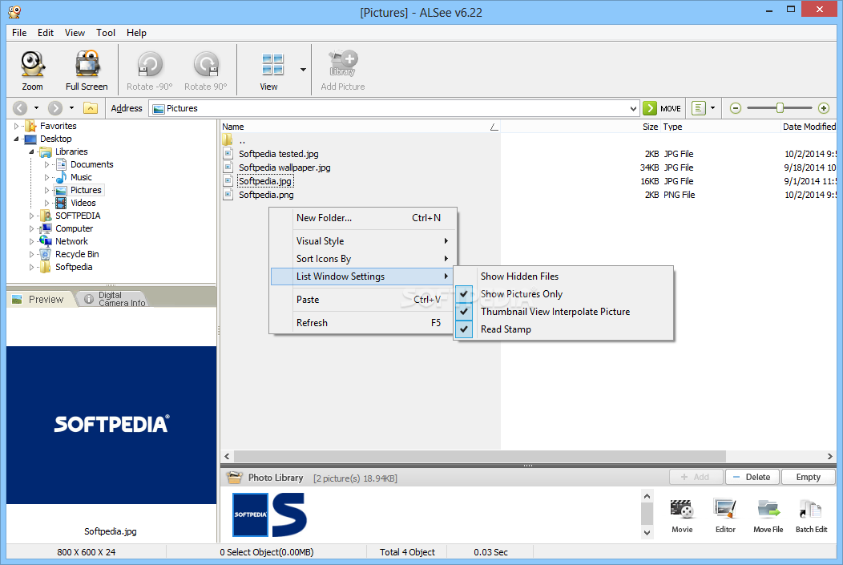Open the list view style dropdown arrow
Image resolution: width=843 pixels, height=565 pixels.
713,108
